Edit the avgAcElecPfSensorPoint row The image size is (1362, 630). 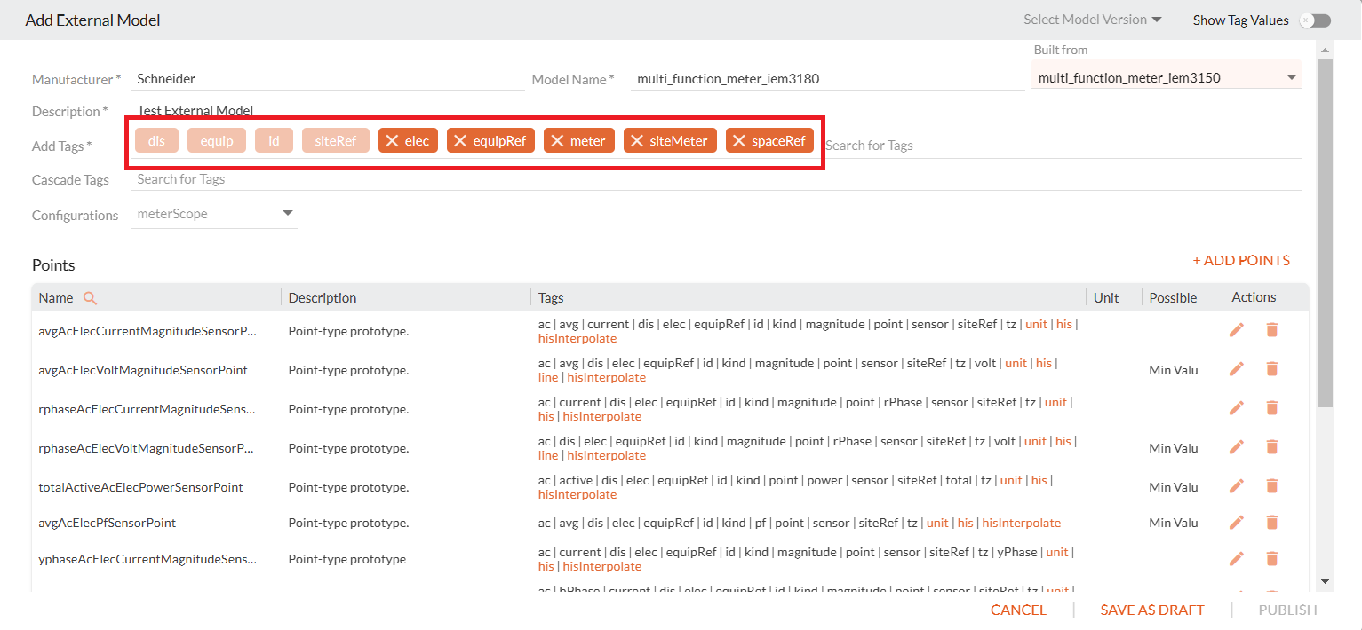coord(1237,523)
